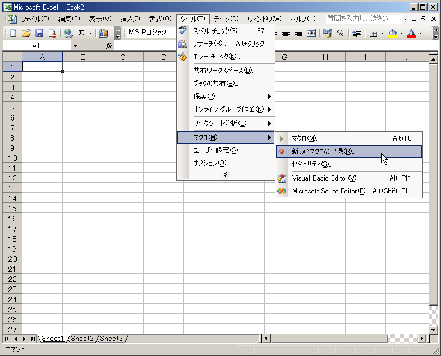Open the help question box dropdown arrow
441x356 pixels.
405,19
